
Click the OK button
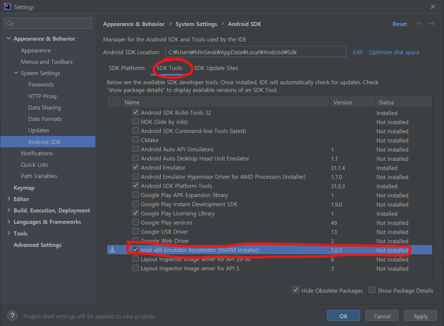pos(343,316)
